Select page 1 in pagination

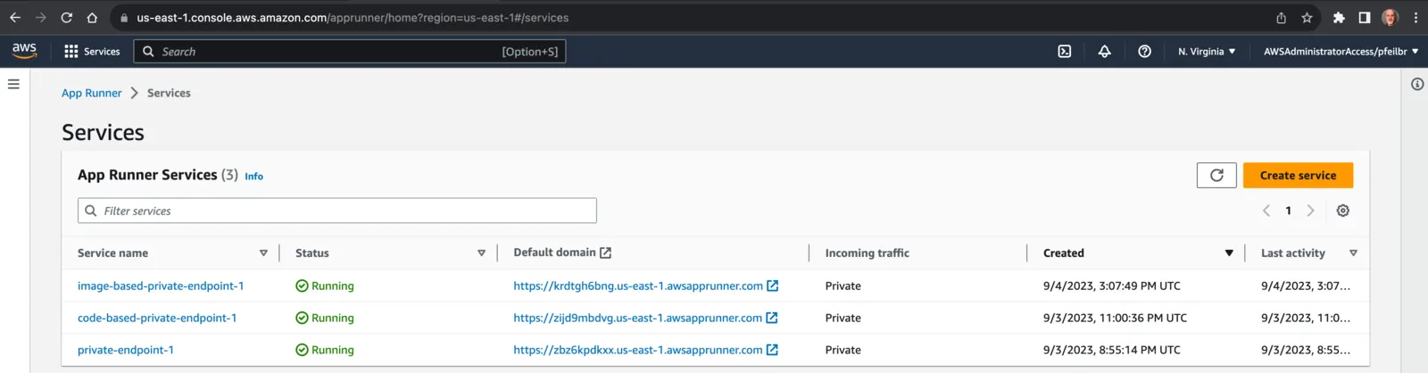click(x=1288, y=211)
